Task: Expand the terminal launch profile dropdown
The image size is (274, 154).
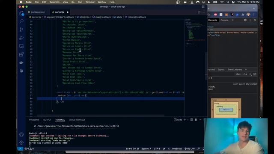Action: [188, 120]
